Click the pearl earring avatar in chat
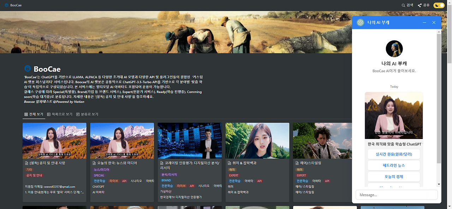The image size is (452, 209). pyautogui.click(x=394, y=49)
